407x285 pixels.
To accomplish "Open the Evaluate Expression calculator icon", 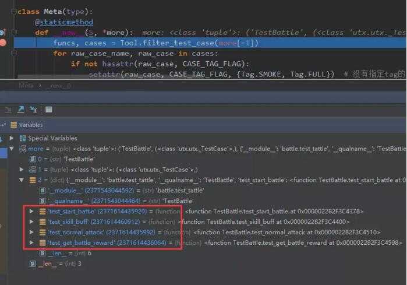I will 48,110.
